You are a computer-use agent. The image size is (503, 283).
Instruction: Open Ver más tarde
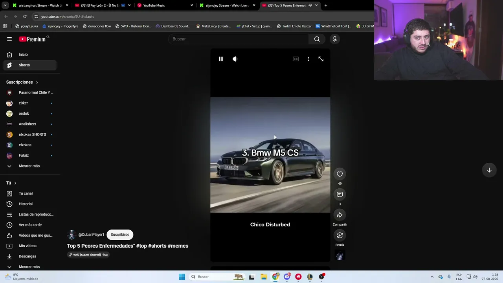(30, 225)
